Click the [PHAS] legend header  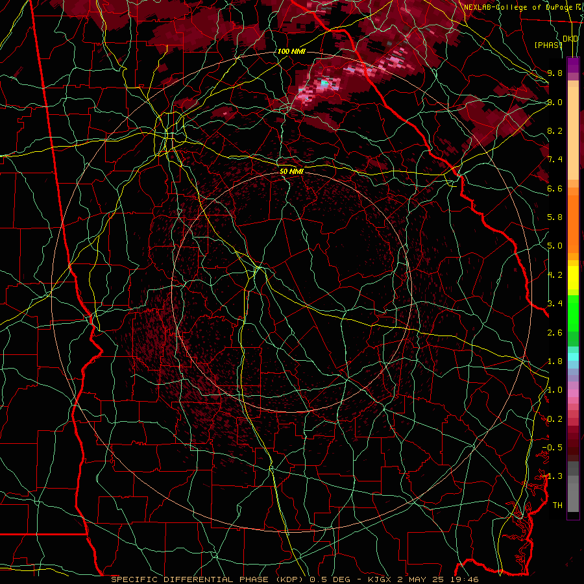548,45
